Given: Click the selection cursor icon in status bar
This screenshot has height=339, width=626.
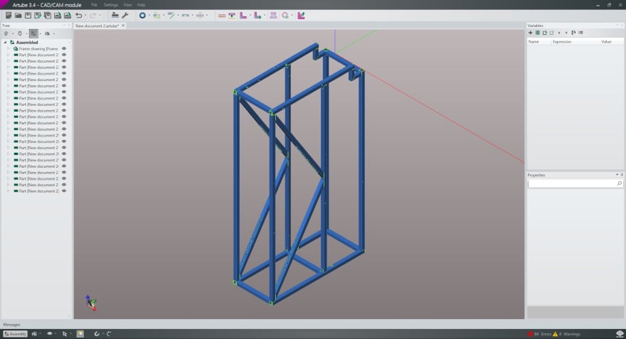Looking at the screenshot, I should [65, 333].
